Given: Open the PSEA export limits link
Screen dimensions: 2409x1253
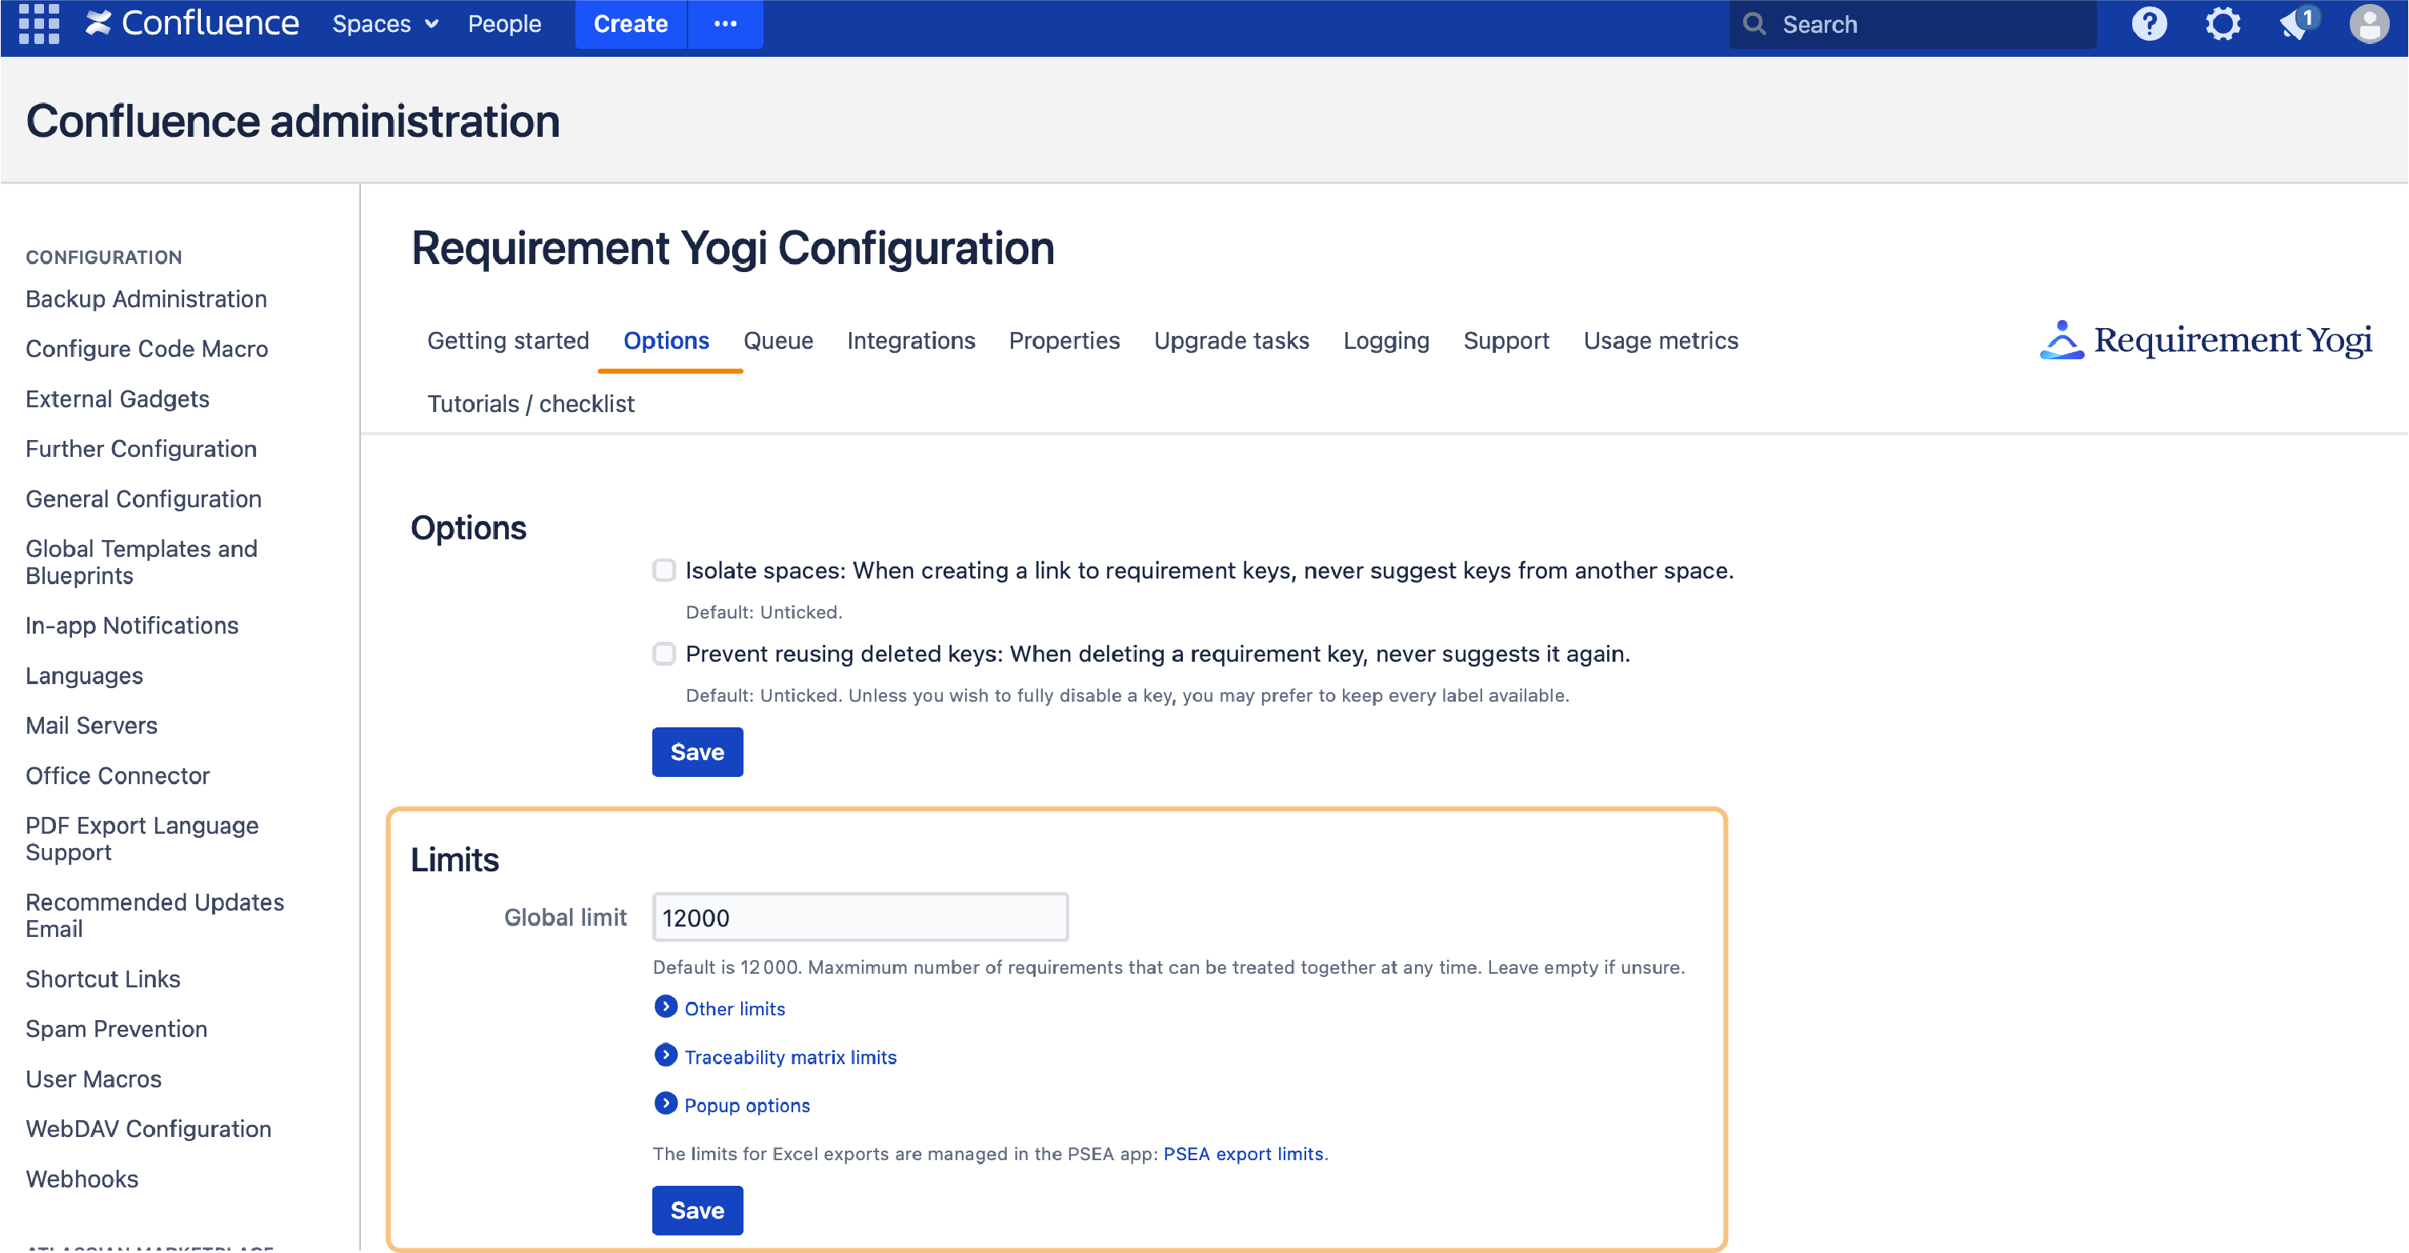Looking at the screenshot, I should 1243,1153.
